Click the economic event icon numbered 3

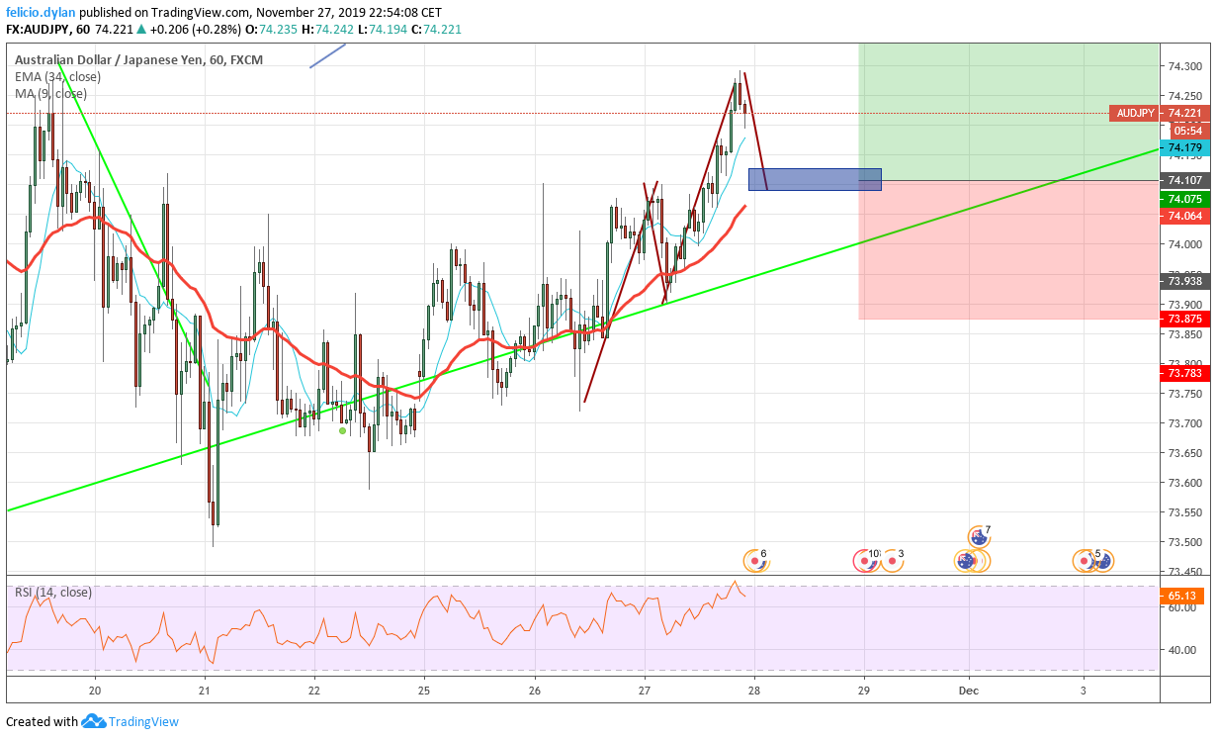tap(893, 561)
